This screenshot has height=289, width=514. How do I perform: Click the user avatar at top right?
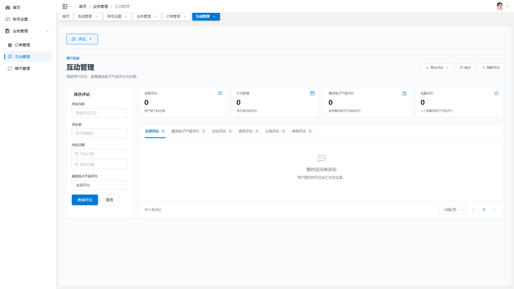point(500,6)
